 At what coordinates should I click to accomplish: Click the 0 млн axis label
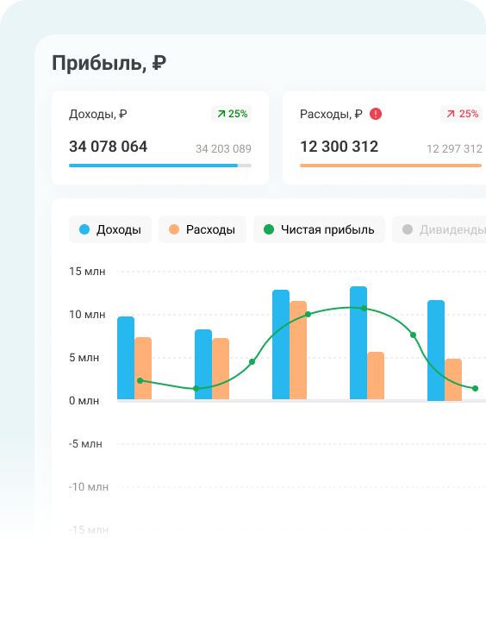coord(84,401)
